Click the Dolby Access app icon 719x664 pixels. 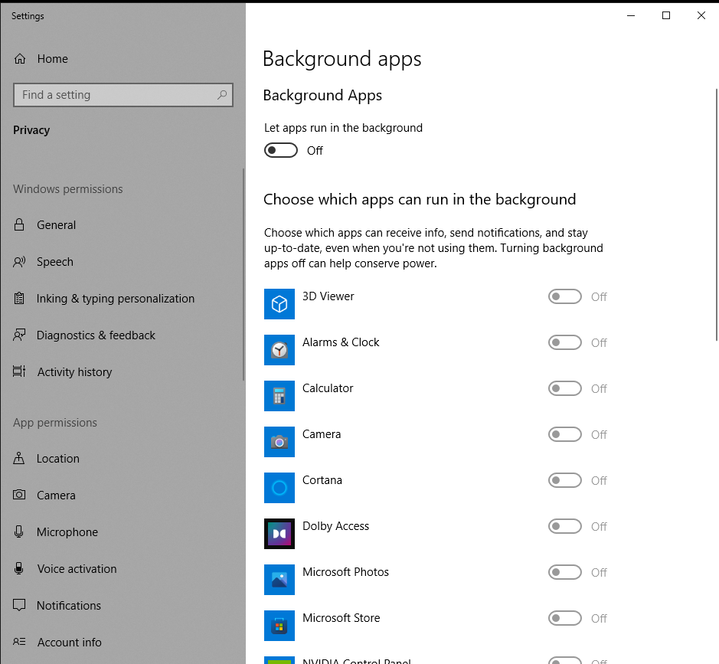tap(279, 534)
